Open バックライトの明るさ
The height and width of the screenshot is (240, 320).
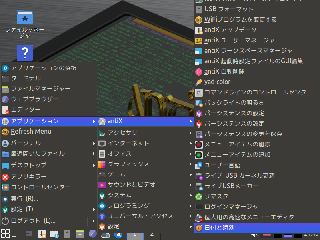[257, 103]
